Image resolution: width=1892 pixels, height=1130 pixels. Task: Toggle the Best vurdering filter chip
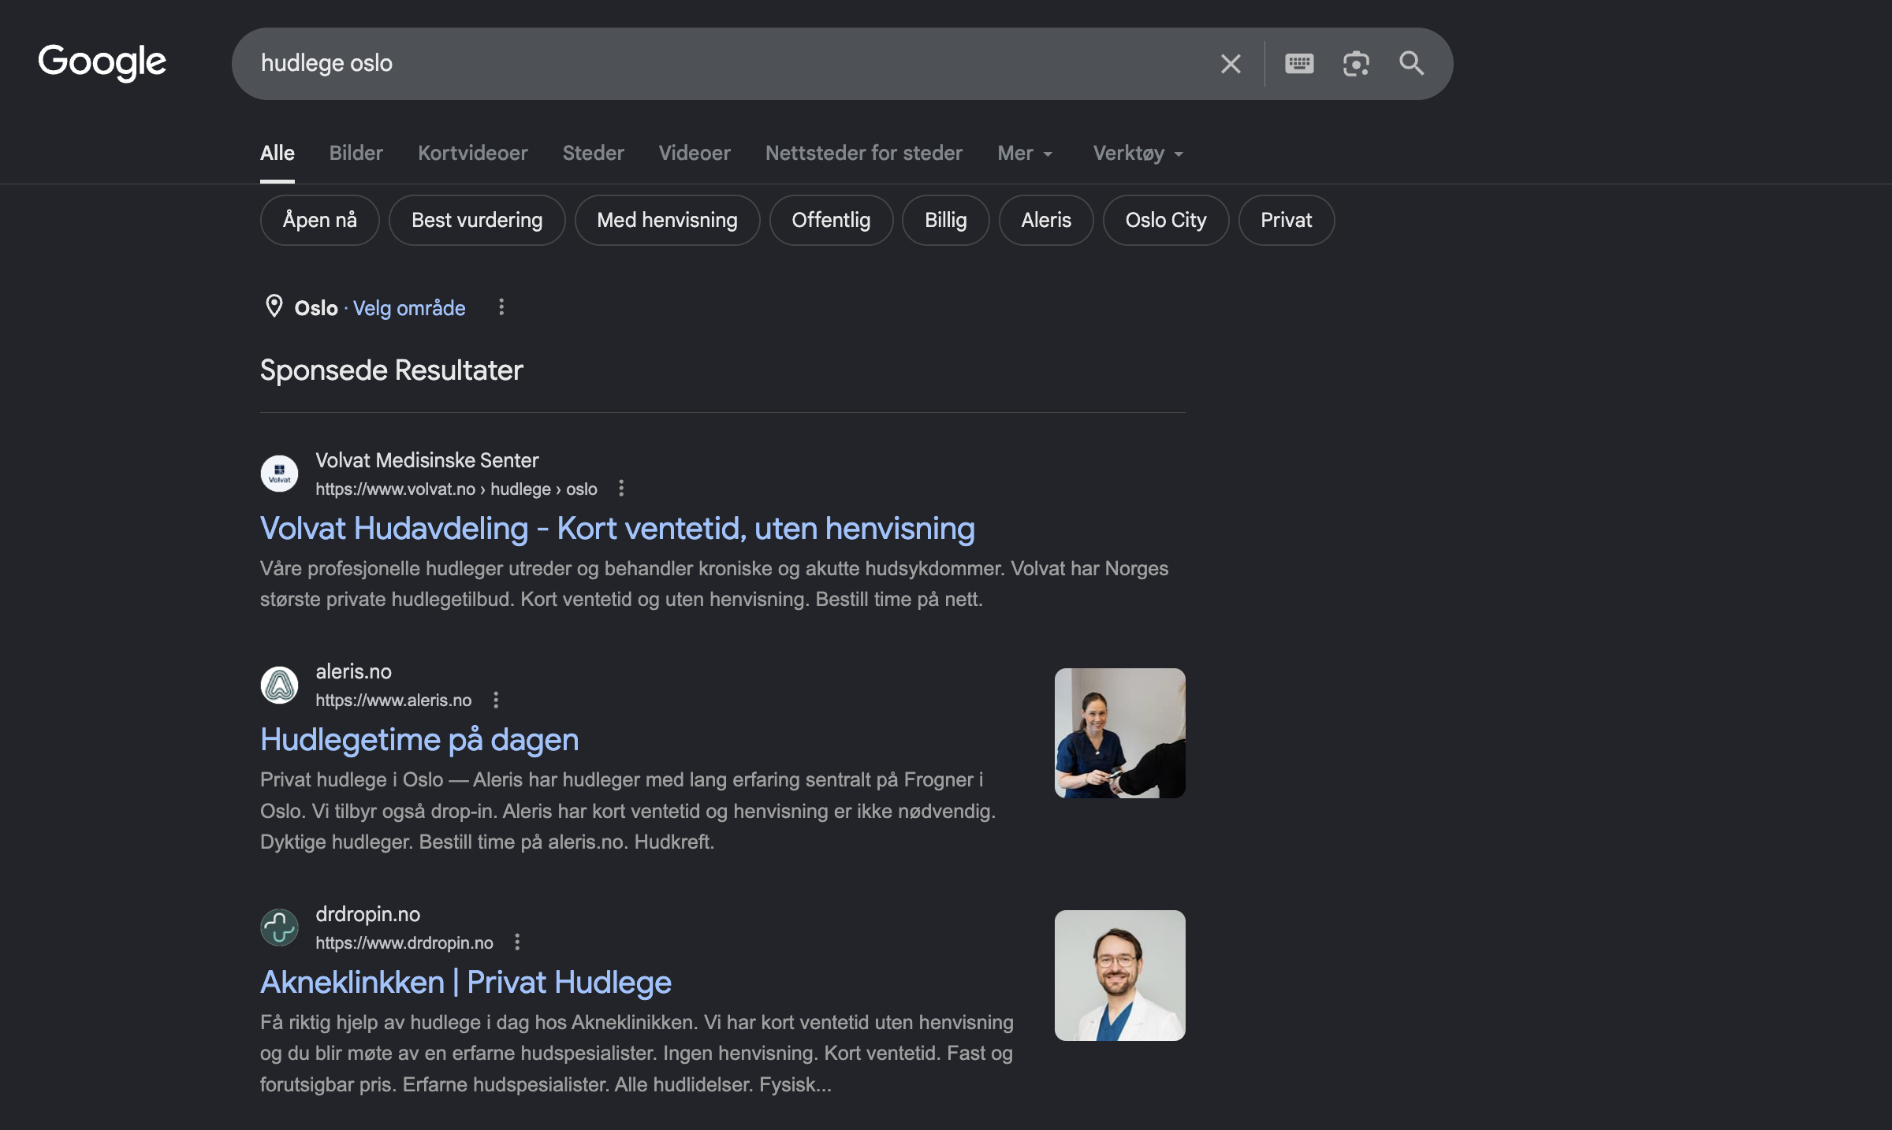pos(477,220)
